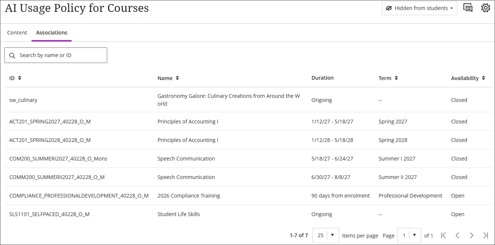This screenshot has height=245, width=495.
Task: Open the page number selector
Action: (409, 235)
